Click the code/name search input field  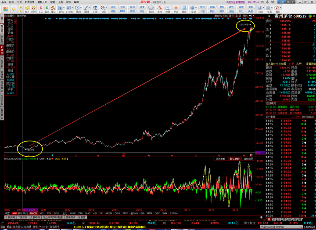point(281,227)
